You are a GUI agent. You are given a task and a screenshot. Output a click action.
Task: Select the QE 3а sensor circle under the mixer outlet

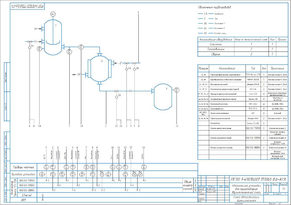[69, 51]
